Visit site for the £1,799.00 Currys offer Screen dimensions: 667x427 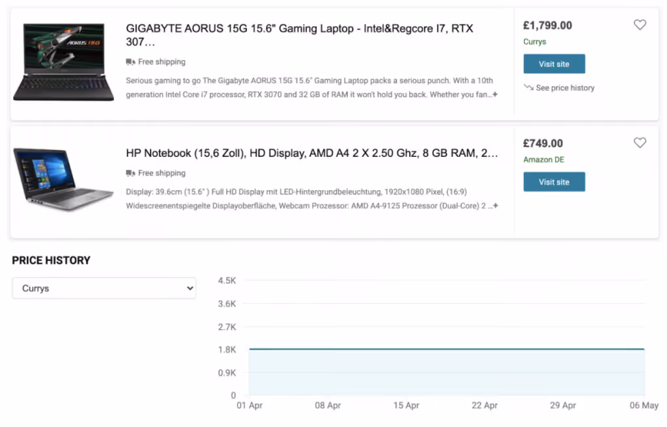(x=554, y=64)
